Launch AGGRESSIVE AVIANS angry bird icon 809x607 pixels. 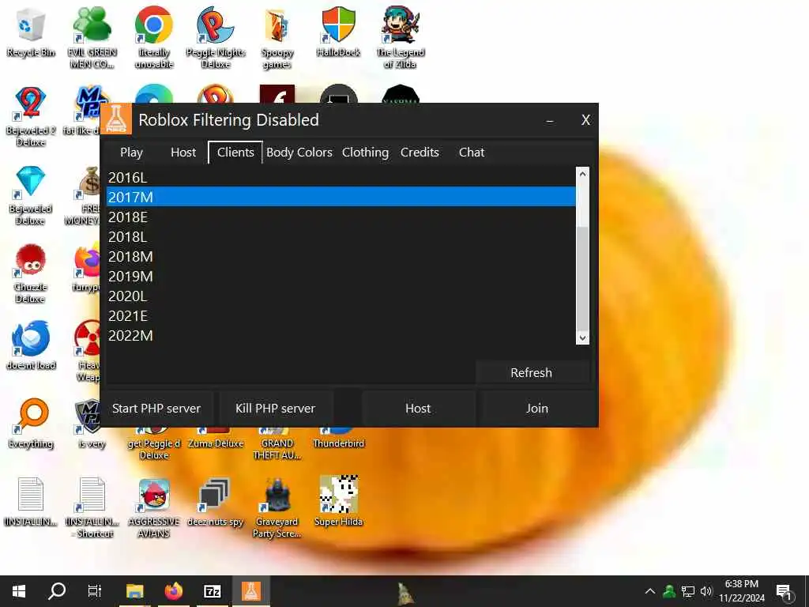[x=154, y=507]
